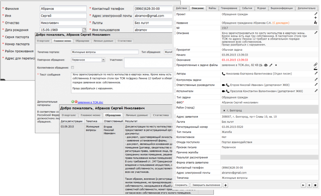Click the Сохранить button

181,185
